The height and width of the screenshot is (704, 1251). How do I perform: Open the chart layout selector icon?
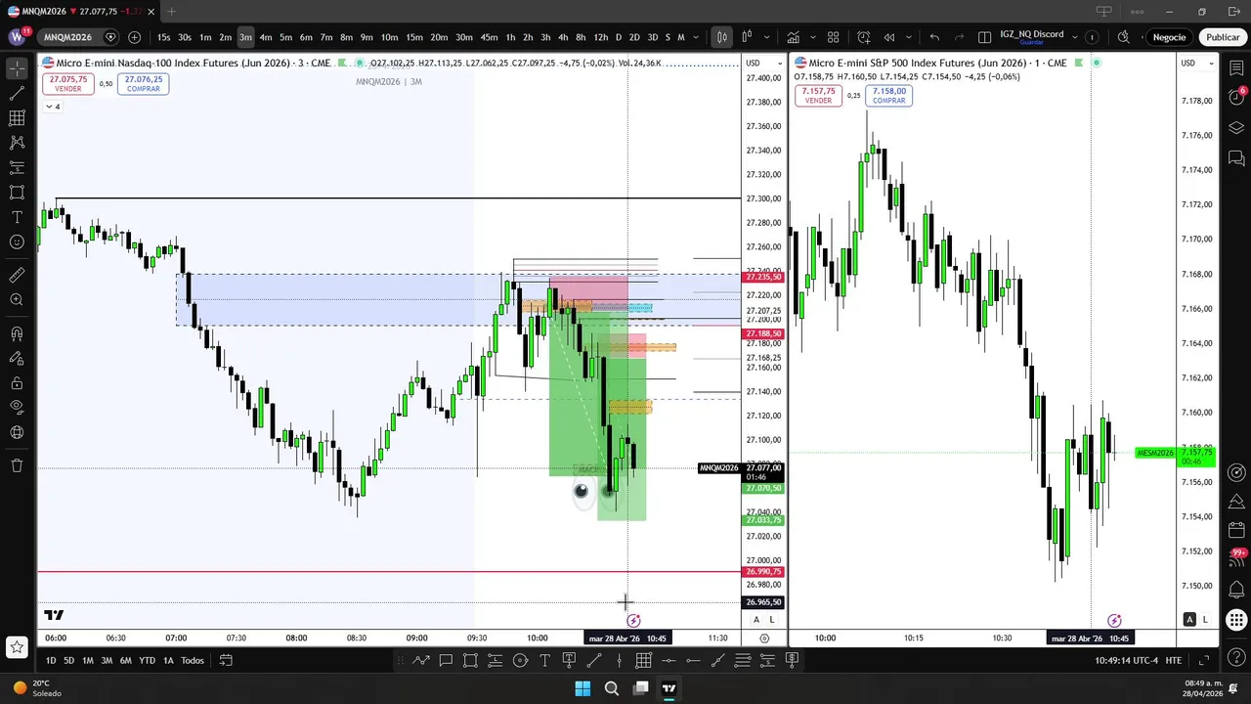tap(984, 37)
